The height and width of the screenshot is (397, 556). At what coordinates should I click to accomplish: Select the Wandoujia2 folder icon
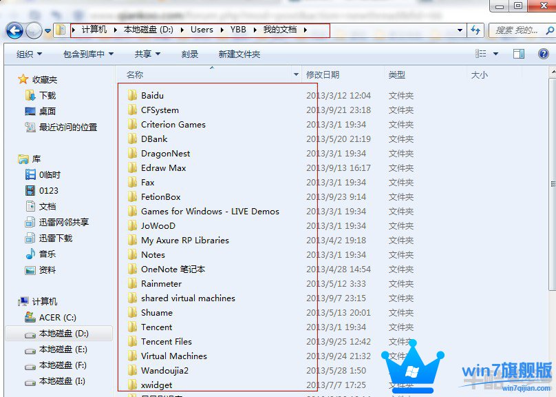point(132,370)
